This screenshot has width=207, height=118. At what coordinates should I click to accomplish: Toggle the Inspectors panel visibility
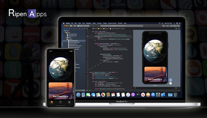pyautogui.click(x=178, y=26)
